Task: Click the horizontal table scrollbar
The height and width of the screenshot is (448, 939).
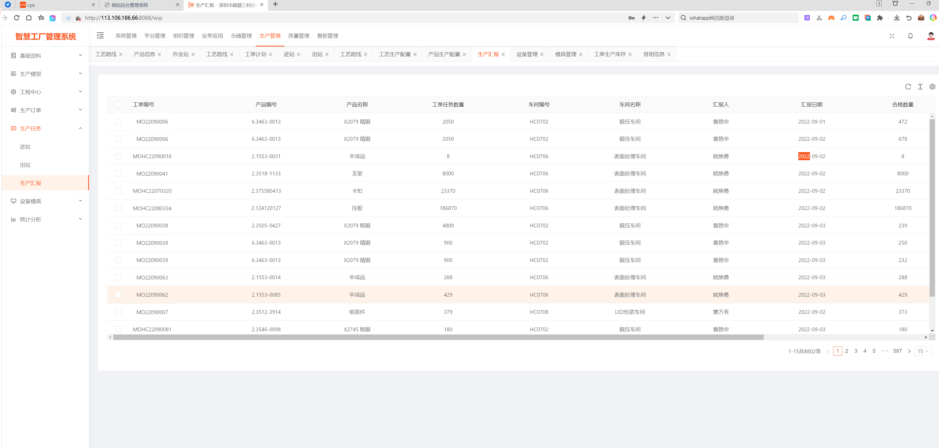Action: click(x=438, y=337)
